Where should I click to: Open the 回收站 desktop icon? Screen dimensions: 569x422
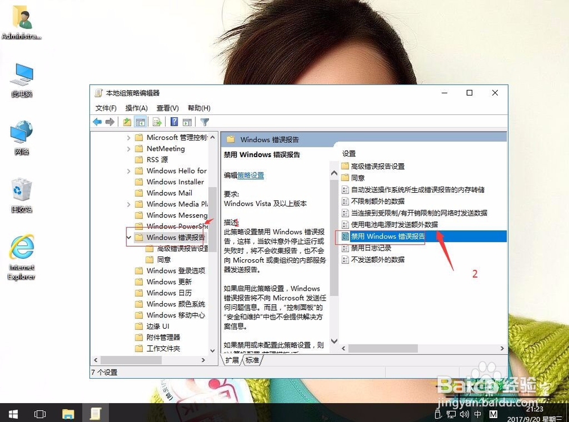pos(22,195)
